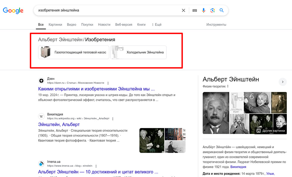Open large Einstein portrait thumbnail
Screen dimensions: 292x177
tap(216, 113)
